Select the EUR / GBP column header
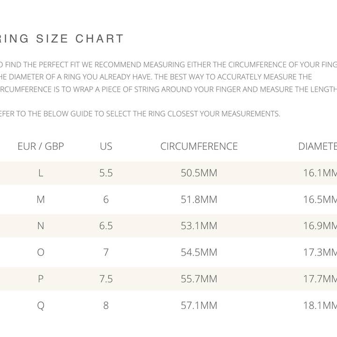 (x=41, y=147)
